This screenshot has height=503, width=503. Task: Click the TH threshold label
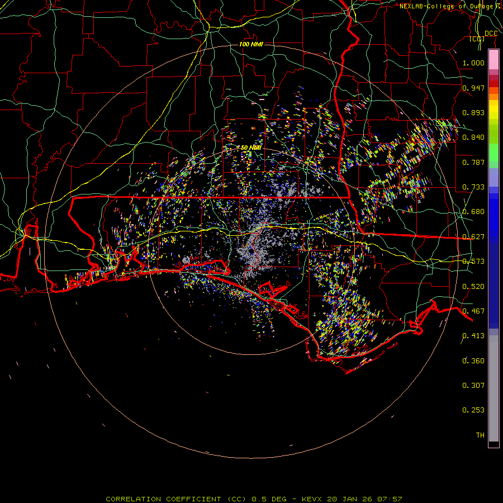tap(480, 435)
